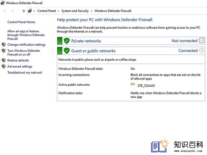The width and height of the screenshot is (207, 155).
Task: Open chevron after Control Panel breadcrumb
Action: [x=59, y=11]
